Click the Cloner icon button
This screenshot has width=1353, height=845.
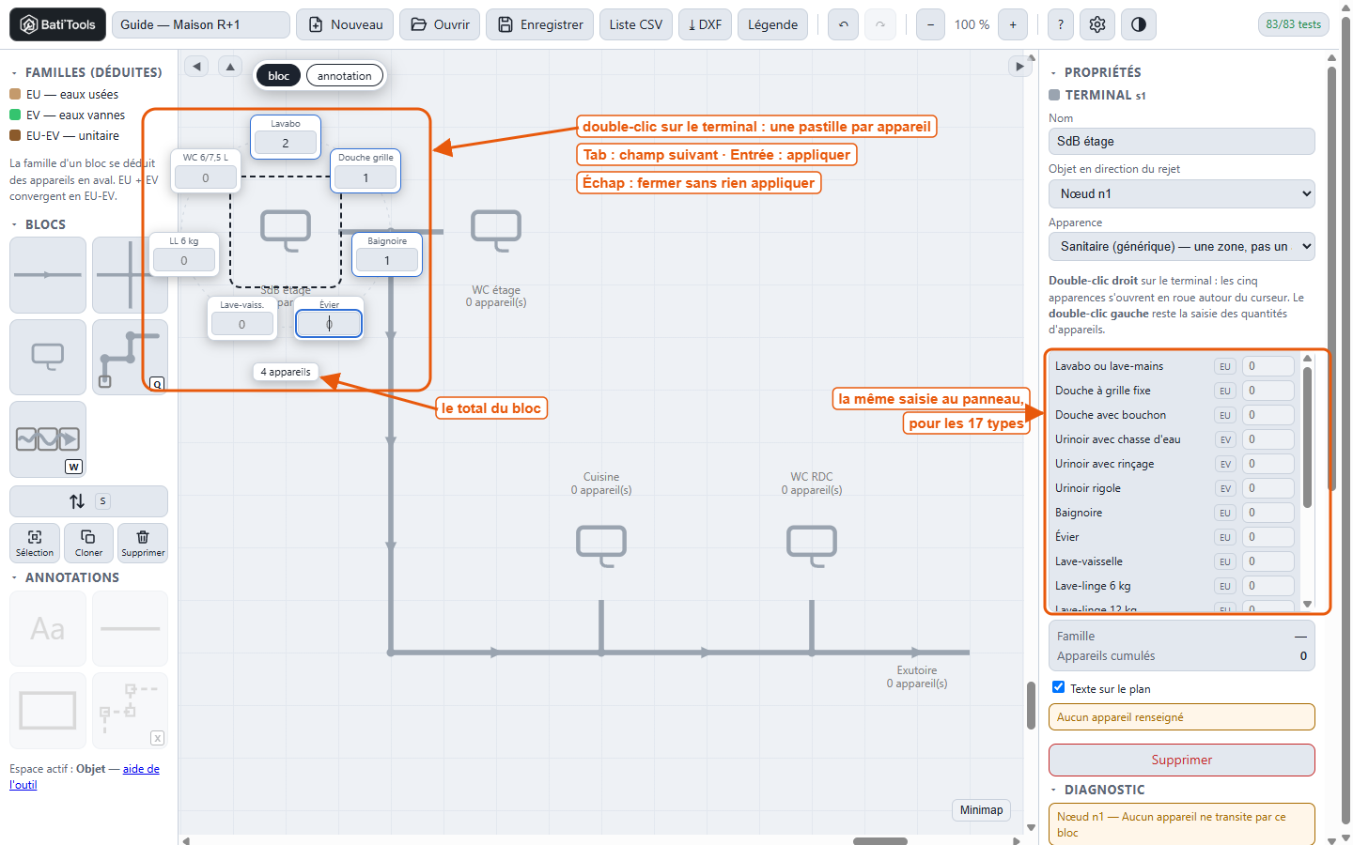tap(88, 543)
